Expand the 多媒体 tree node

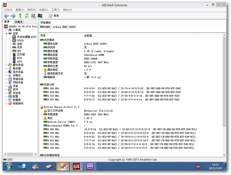point(6,76)
